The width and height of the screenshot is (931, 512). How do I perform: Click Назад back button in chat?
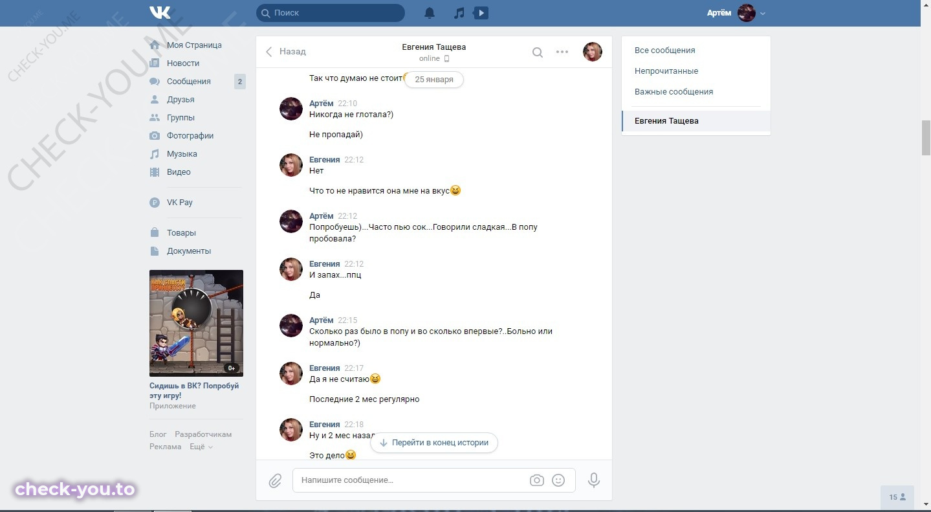[x=286, y=52]
